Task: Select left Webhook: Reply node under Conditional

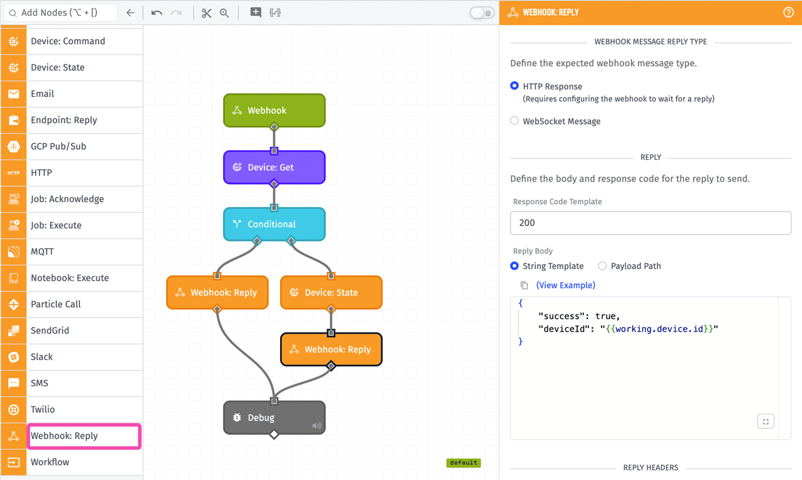Action: click(x=217, y=292)
